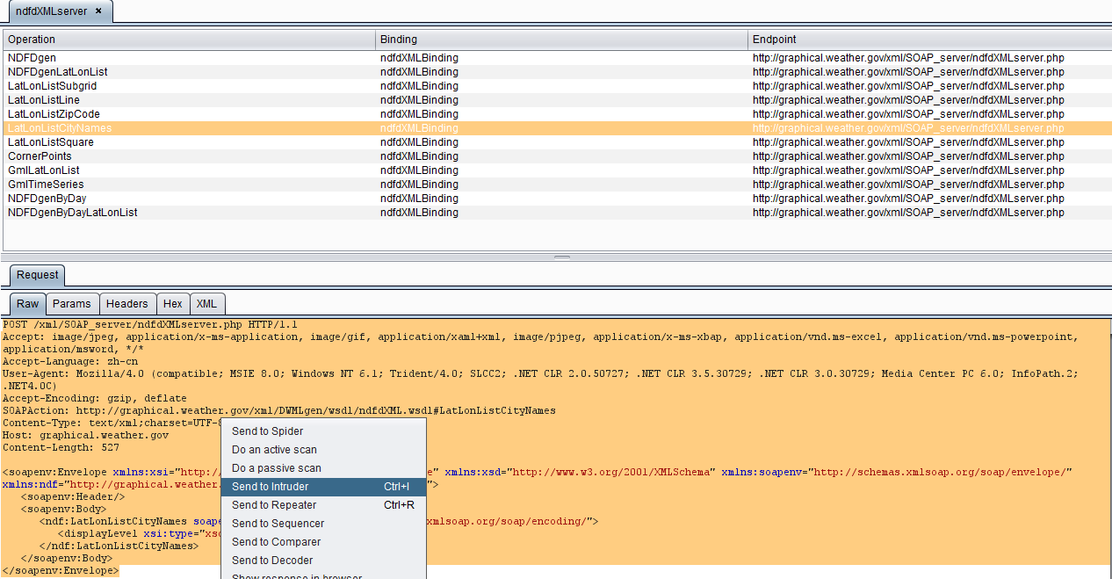The image size is (1112, 579).
Task: Open the Hex view tab
Action: coord(173,304)
